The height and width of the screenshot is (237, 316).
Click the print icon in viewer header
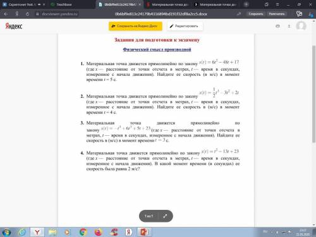[277, 26]
